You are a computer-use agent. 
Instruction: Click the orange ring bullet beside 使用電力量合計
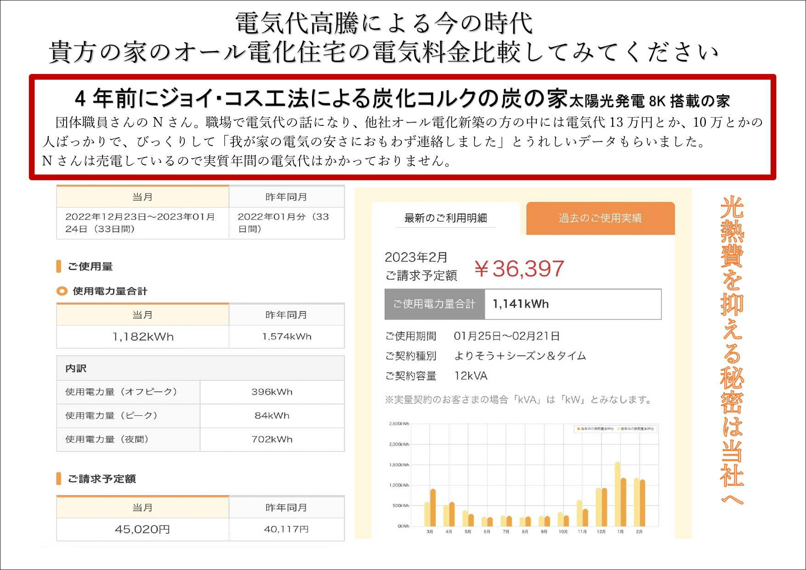point(62,291)
